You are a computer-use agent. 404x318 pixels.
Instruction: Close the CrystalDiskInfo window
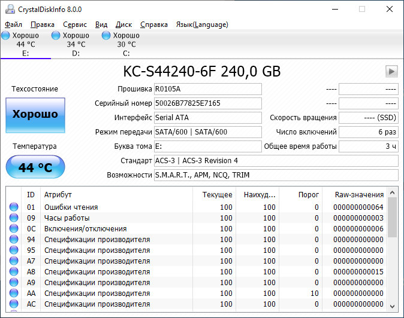(390, 9)
